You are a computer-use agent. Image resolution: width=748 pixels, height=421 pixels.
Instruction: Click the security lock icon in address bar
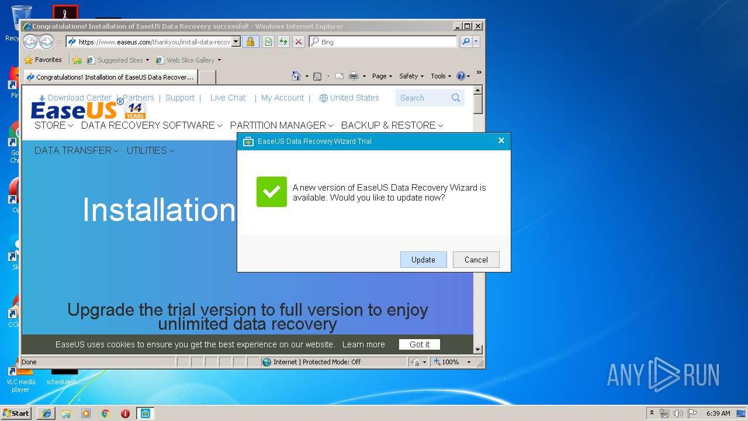click(250, 42)
